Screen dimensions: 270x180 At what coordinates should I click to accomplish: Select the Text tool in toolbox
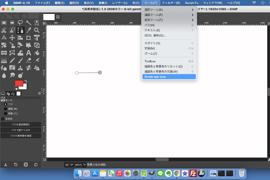(29, 53)
